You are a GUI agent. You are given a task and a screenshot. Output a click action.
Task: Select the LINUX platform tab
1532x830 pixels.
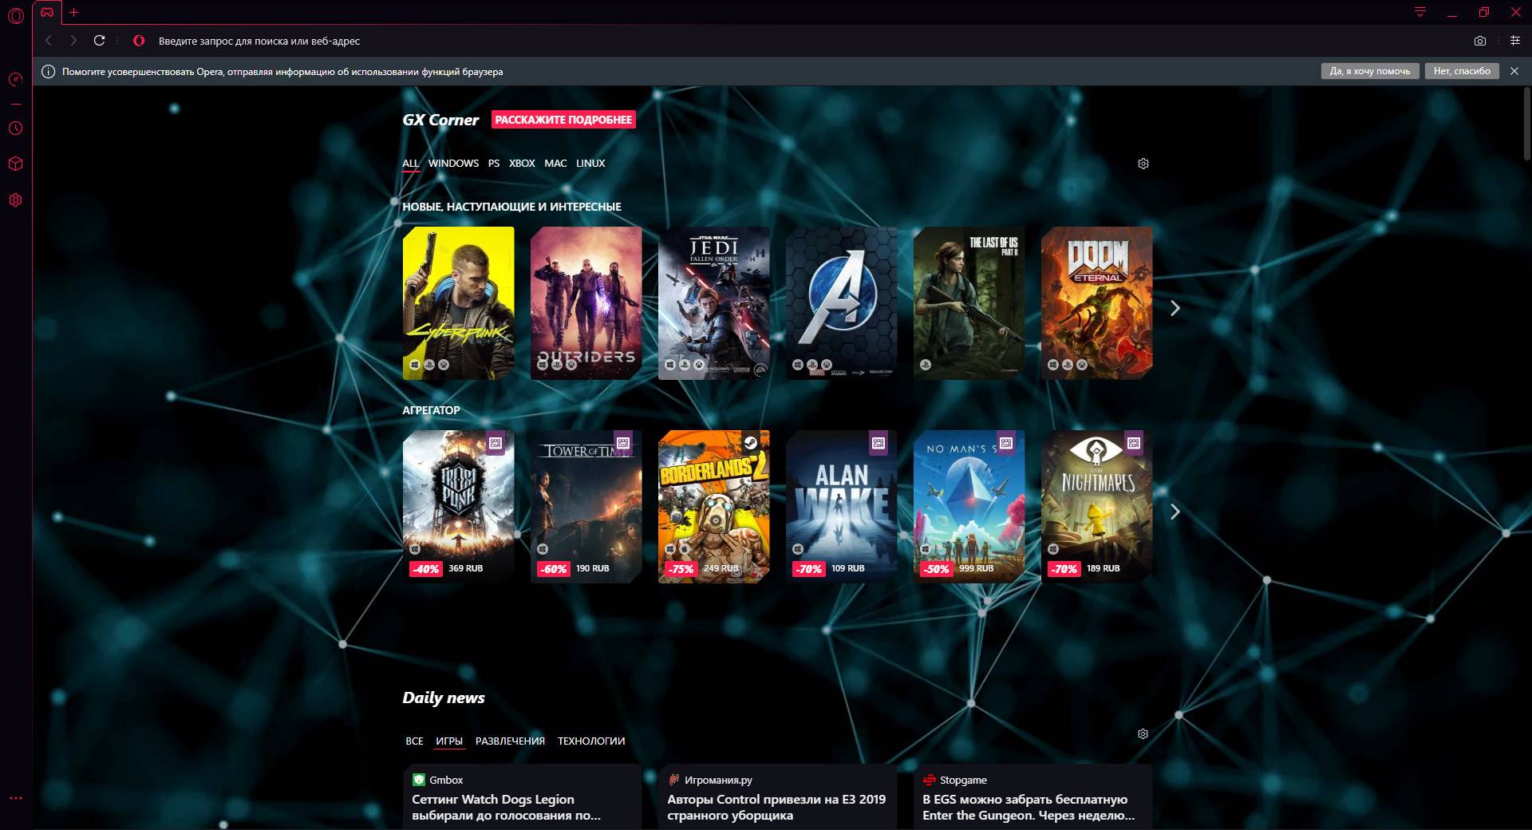pos(590,163)
